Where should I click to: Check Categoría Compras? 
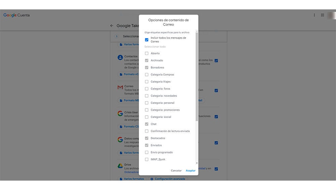pos(146,75)
